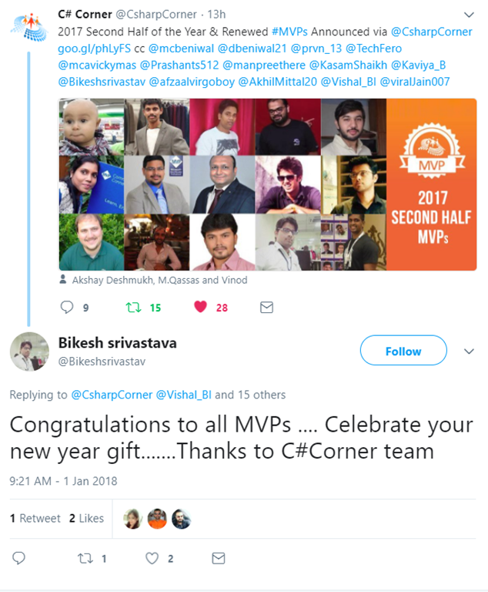Open Bikesh srivastava's profile picture
Screen dimensions: 488x592
point(28,351)
